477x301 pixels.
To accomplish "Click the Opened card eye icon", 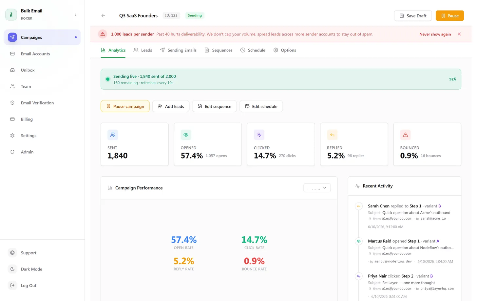I will 186,135.
